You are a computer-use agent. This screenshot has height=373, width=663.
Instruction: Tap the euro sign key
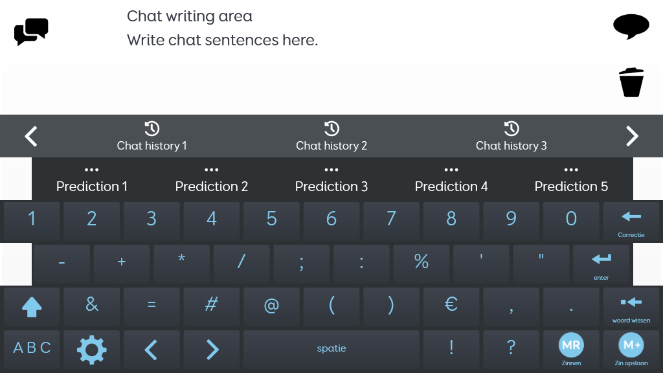(451, 307)
